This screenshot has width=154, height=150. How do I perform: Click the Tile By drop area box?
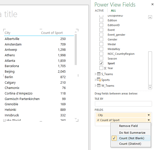click(123, 104)
